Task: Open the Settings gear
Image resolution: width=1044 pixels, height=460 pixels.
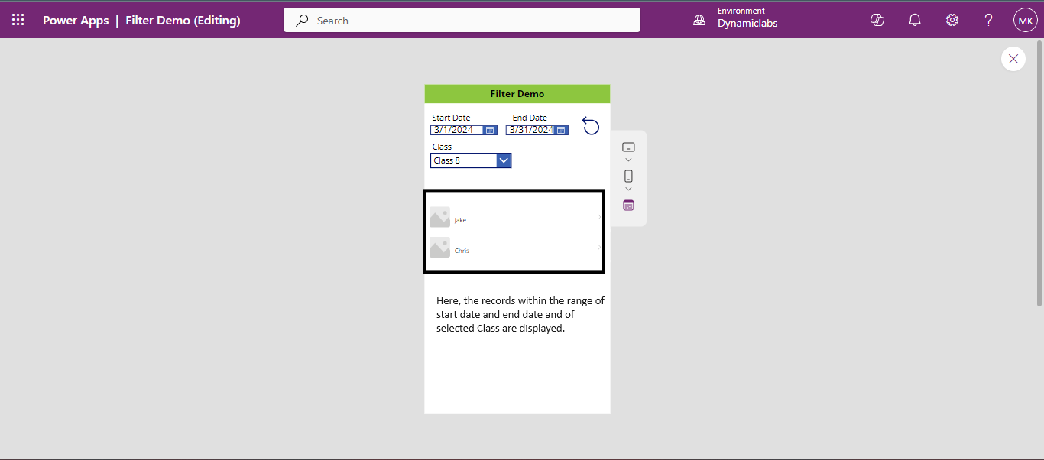Action: click(x=952, y=20)
